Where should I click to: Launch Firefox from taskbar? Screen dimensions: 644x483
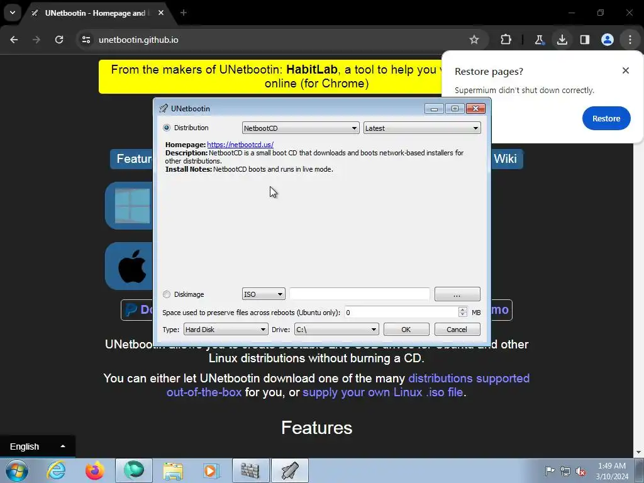pyautogui.click(x=94, y=470)
